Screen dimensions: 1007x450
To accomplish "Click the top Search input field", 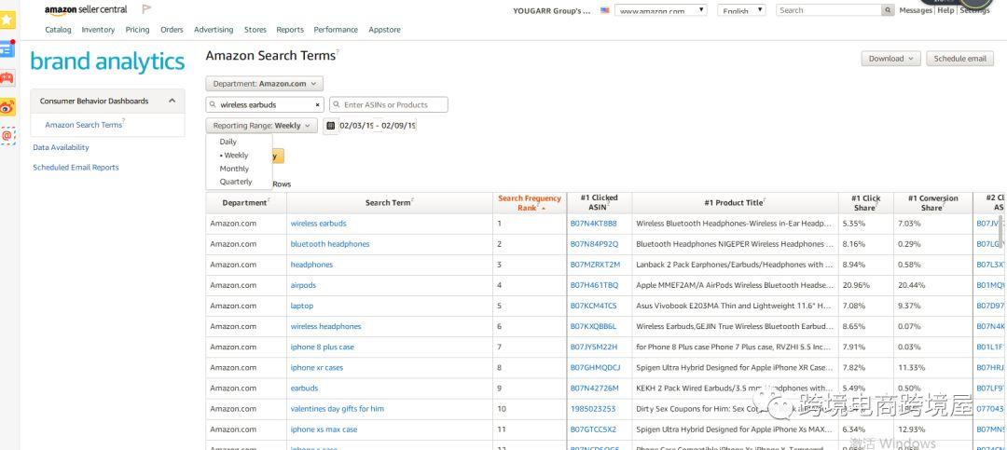I will coord(829,10).
